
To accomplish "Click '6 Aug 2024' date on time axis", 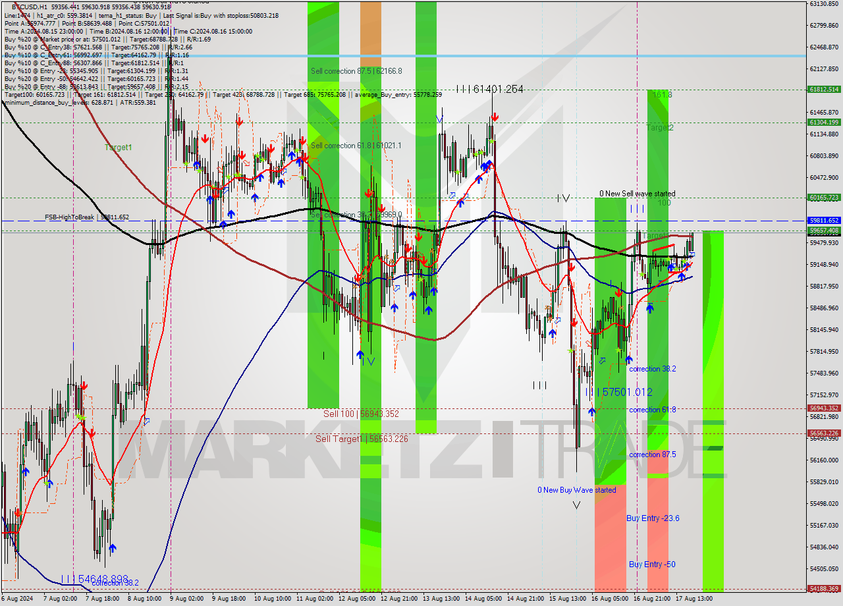I will [16, 599].
